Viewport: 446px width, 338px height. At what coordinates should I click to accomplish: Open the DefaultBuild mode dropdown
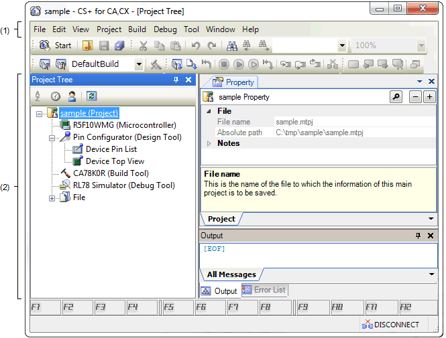[139, 64]
